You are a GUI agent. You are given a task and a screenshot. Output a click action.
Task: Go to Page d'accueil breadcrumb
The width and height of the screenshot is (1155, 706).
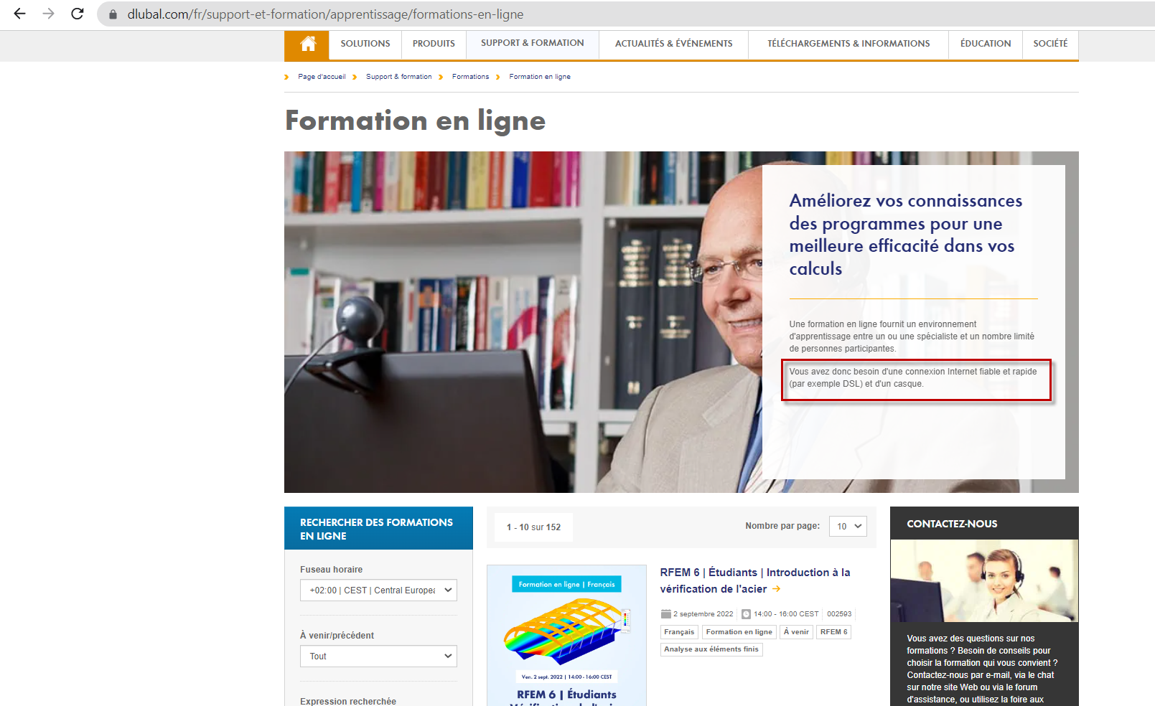click(322, 77)
